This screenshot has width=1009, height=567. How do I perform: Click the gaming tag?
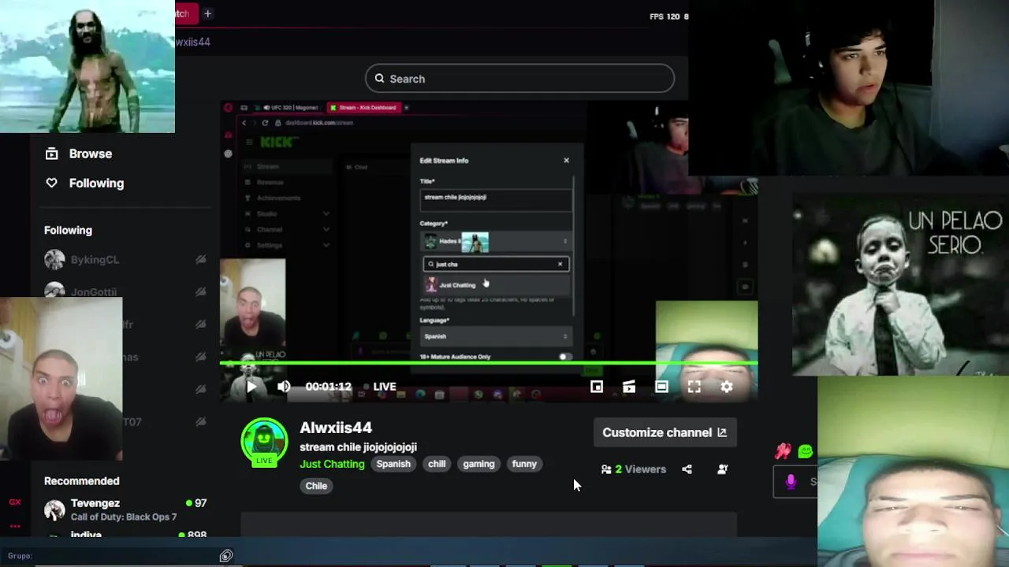pos(478,464)
